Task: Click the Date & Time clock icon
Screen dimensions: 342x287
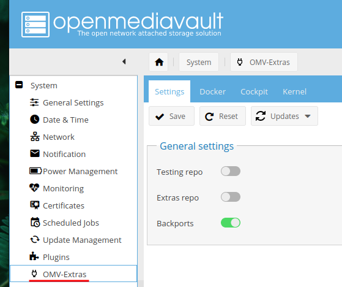Action: [x=34, y=120]
